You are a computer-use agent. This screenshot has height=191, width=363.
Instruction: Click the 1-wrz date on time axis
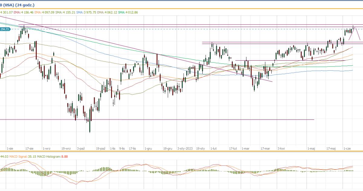[x=46, y=149]
